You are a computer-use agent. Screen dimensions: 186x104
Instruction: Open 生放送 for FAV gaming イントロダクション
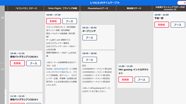point(126,79)
